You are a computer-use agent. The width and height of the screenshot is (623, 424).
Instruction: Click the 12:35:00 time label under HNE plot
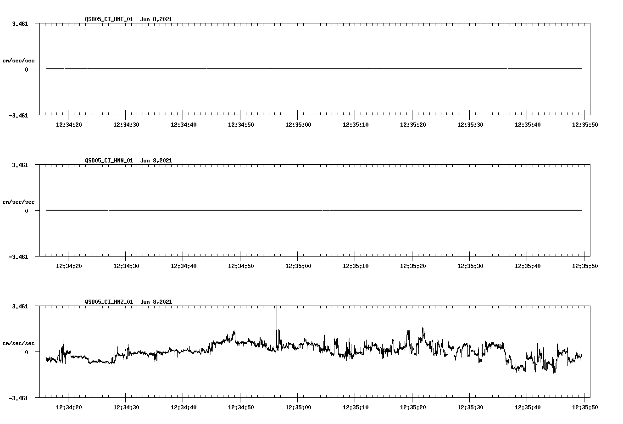click(x=298, y=124)
